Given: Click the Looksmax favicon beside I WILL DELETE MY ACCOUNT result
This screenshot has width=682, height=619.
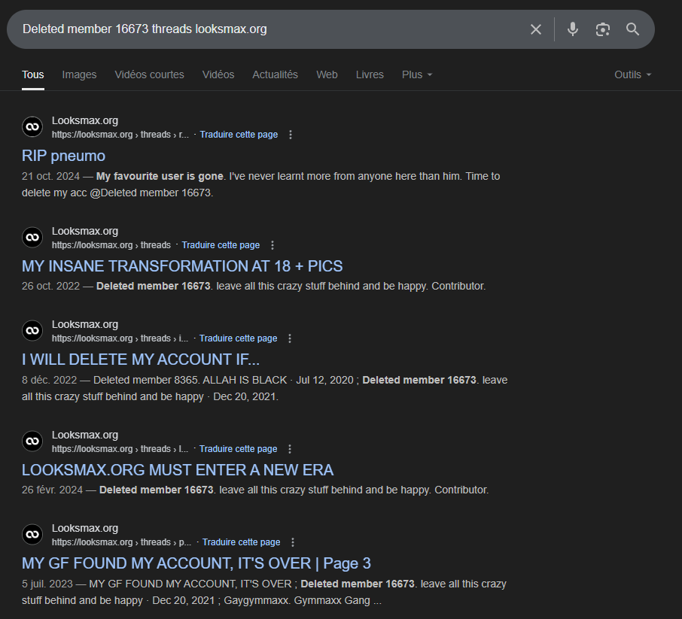Looking at the screenshot, I should [32, 331].
